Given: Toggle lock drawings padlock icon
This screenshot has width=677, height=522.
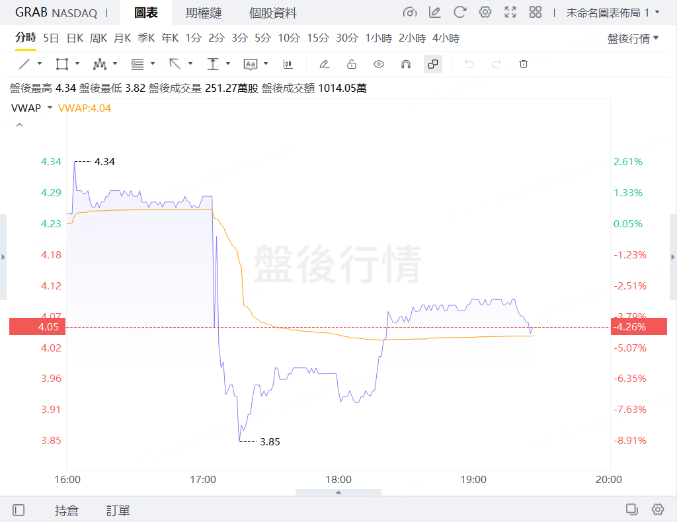Looking at the screenshot, I should [x=352, y=64].
